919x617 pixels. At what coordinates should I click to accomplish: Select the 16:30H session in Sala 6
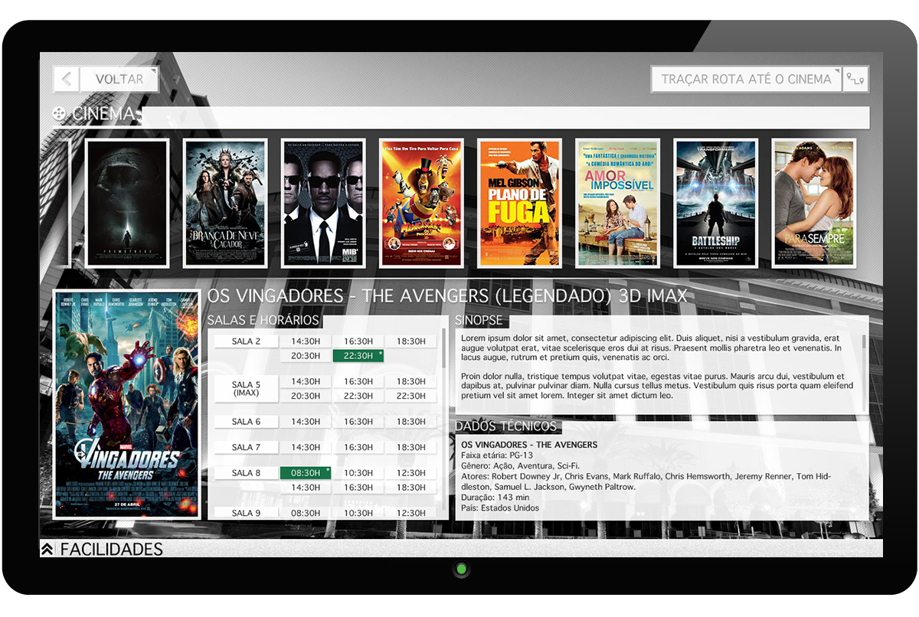pyautogui.click(x=358, y=422)
